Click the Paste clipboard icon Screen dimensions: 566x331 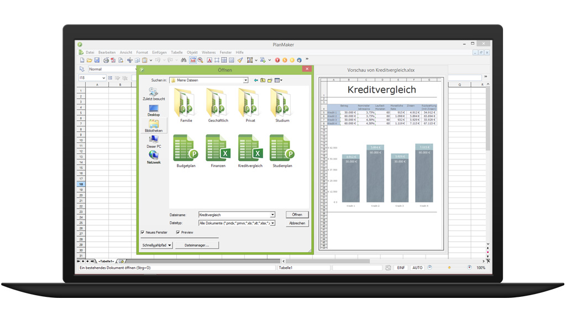pyautogui.click(x=144, y=60)
